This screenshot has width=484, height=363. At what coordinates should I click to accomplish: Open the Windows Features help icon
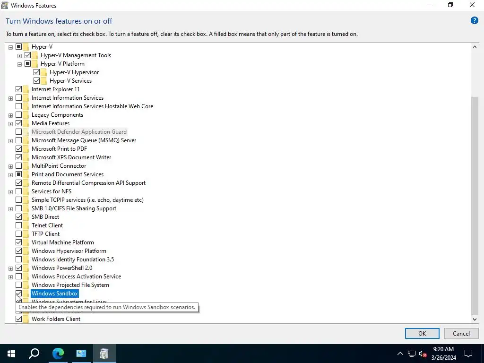click(474, 21)
